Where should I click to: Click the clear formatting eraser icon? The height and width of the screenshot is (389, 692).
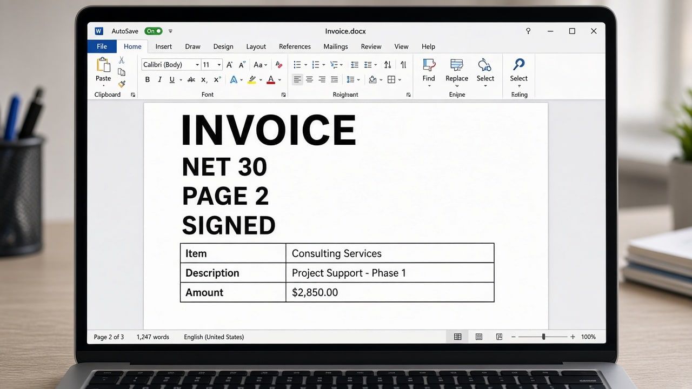pos(279,64)
